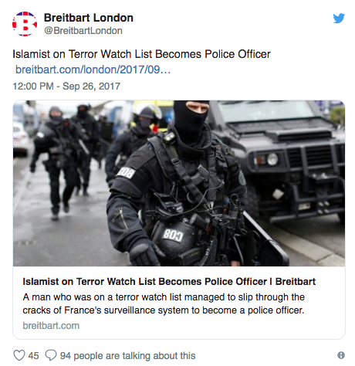Click the Breitbart London display name

pos(89,18)
